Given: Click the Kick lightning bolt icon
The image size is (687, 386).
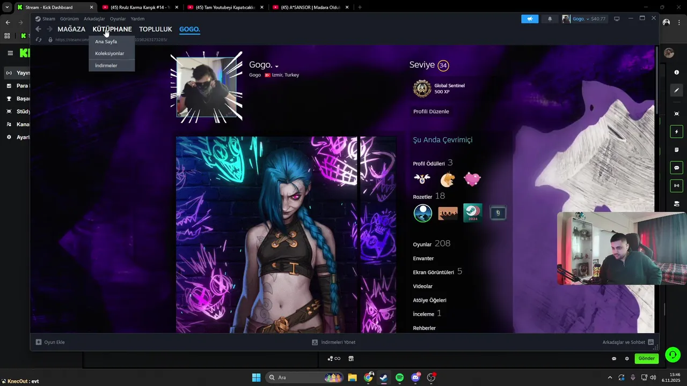Looking at the screenshot, I should [676, 132].
